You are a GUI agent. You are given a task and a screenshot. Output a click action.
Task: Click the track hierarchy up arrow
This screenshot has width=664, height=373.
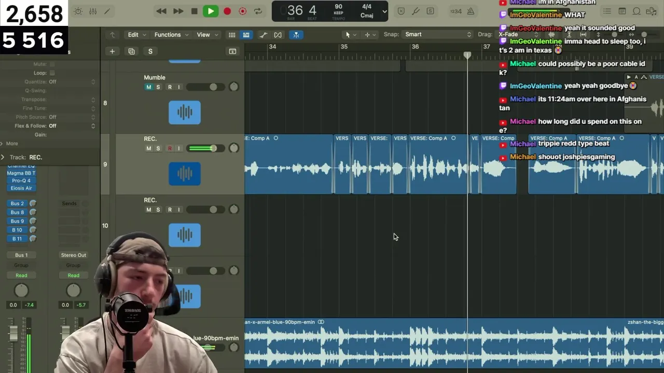[x=112, y=35]
